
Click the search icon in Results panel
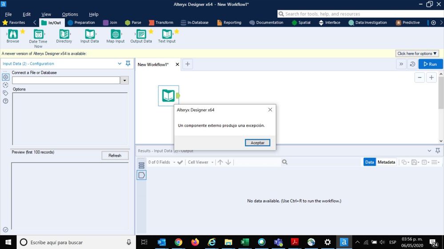[284, 162]
